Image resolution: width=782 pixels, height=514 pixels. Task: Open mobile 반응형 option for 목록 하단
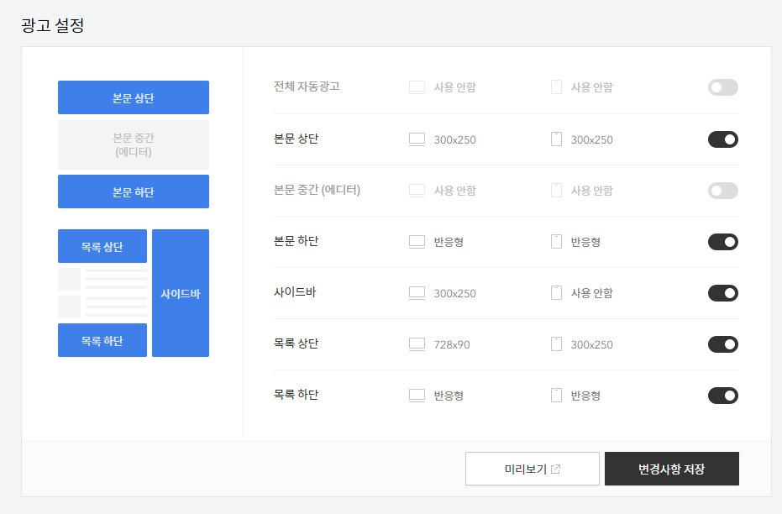coord(585,396)
